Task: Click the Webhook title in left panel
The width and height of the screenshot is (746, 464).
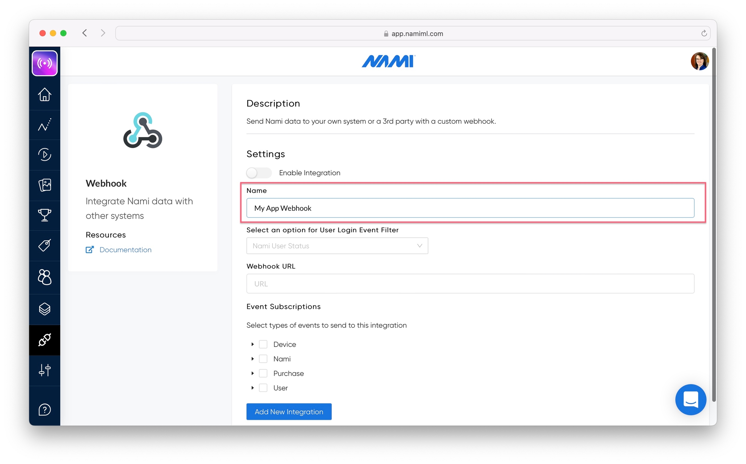Action: pyautogui.click(x=106, y=183)
